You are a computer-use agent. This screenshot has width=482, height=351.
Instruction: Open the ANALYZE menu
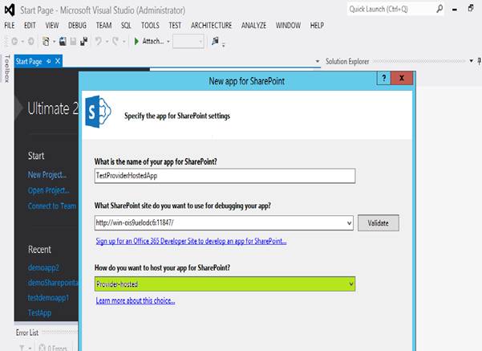click(x=253, y=25)
